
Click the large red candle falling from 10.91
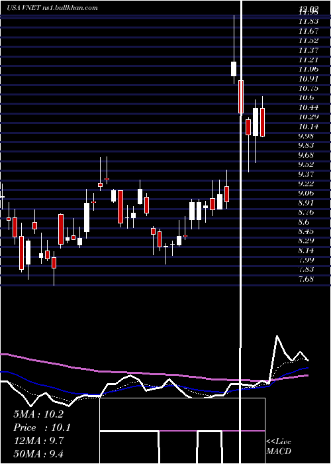(241, 97)
